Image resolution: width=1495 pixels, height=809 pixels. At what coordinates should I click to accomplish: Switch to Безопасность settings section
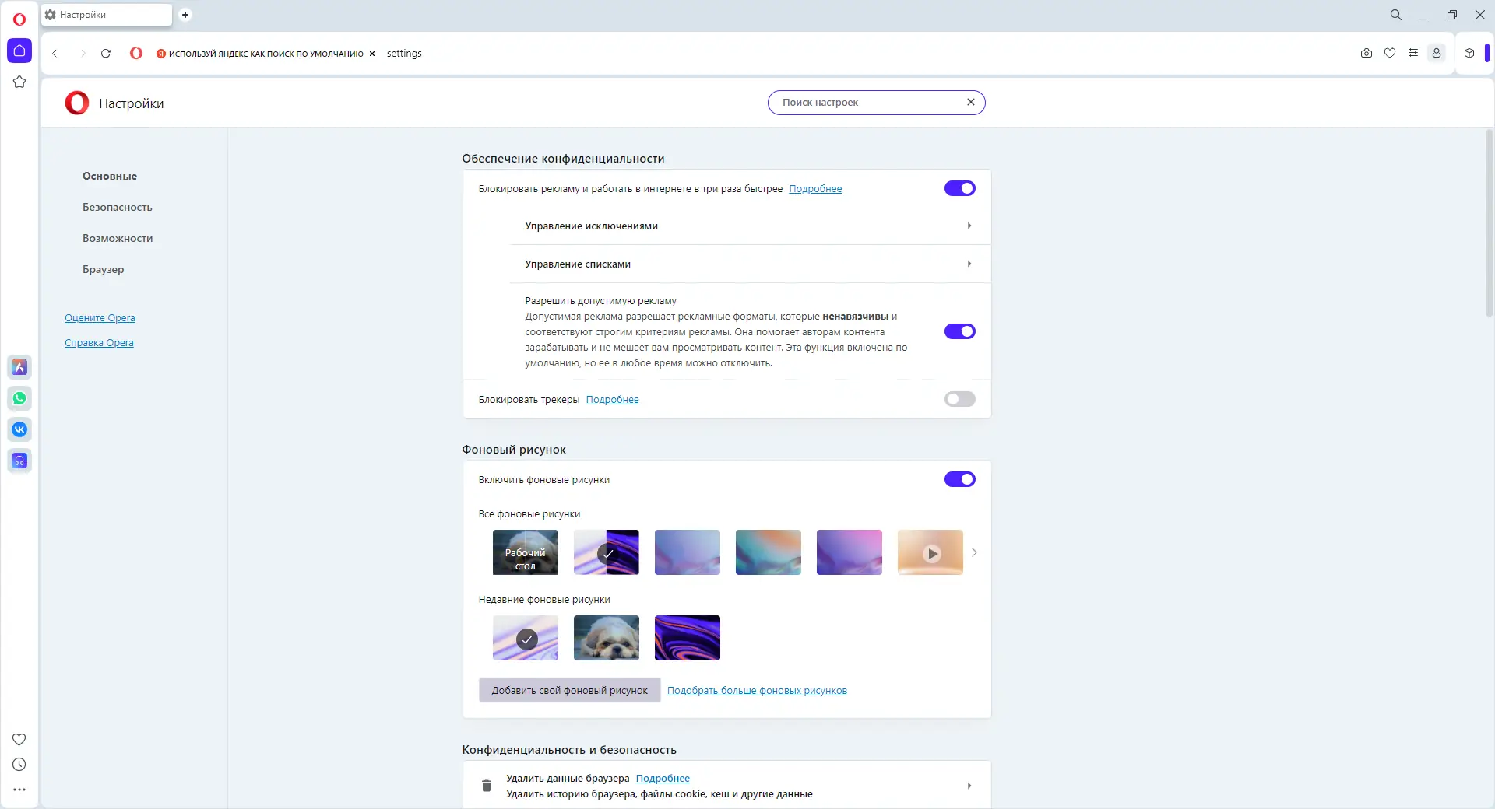(117, 207)
